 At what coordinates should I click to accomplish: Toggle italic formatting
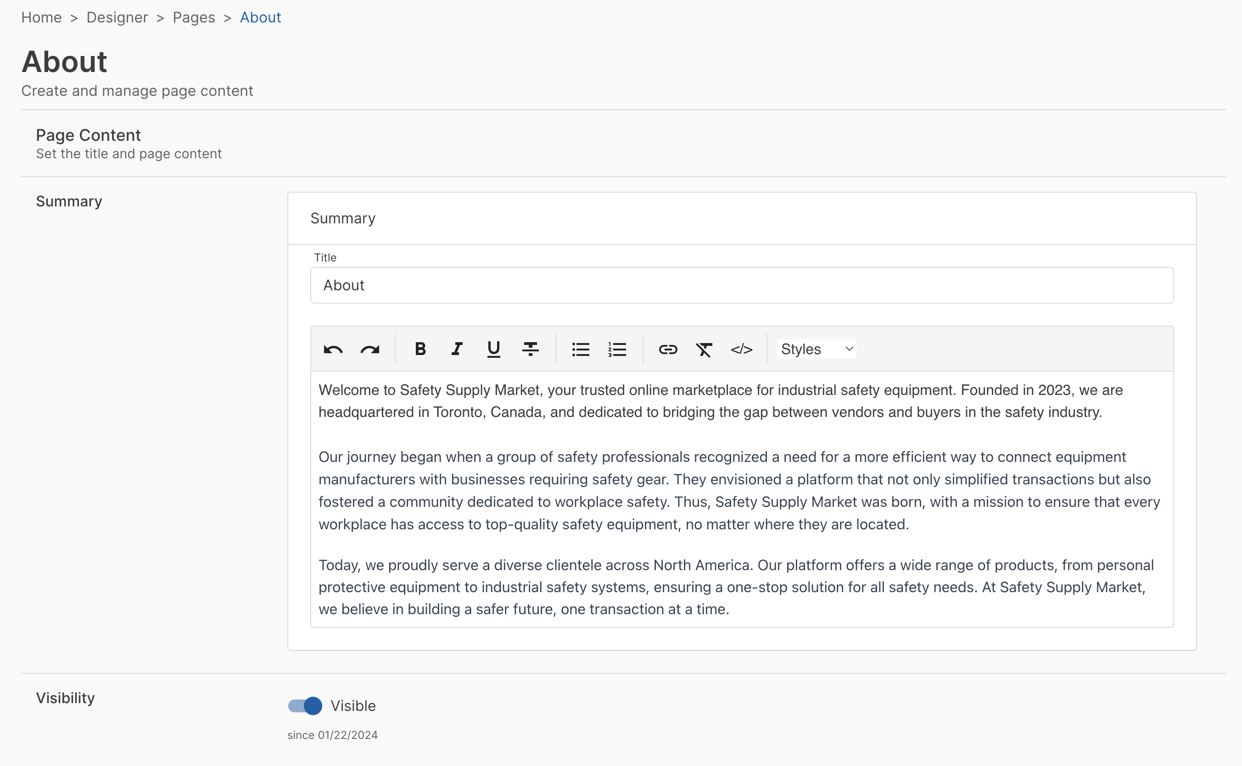pyautogui.click(x=457, y=349)
